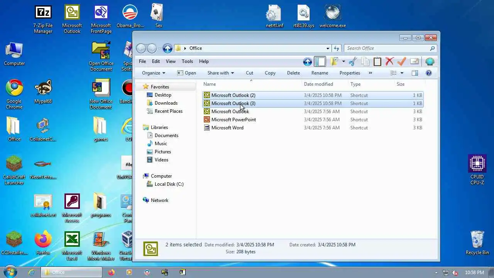This screenshot has width=494, height=278.
Task: Select Microsoft FrontPage desktop icon
Action: click(x=101, y=19)
